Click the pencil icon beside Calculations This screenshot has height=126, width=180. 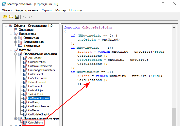(x=25, y=122)
